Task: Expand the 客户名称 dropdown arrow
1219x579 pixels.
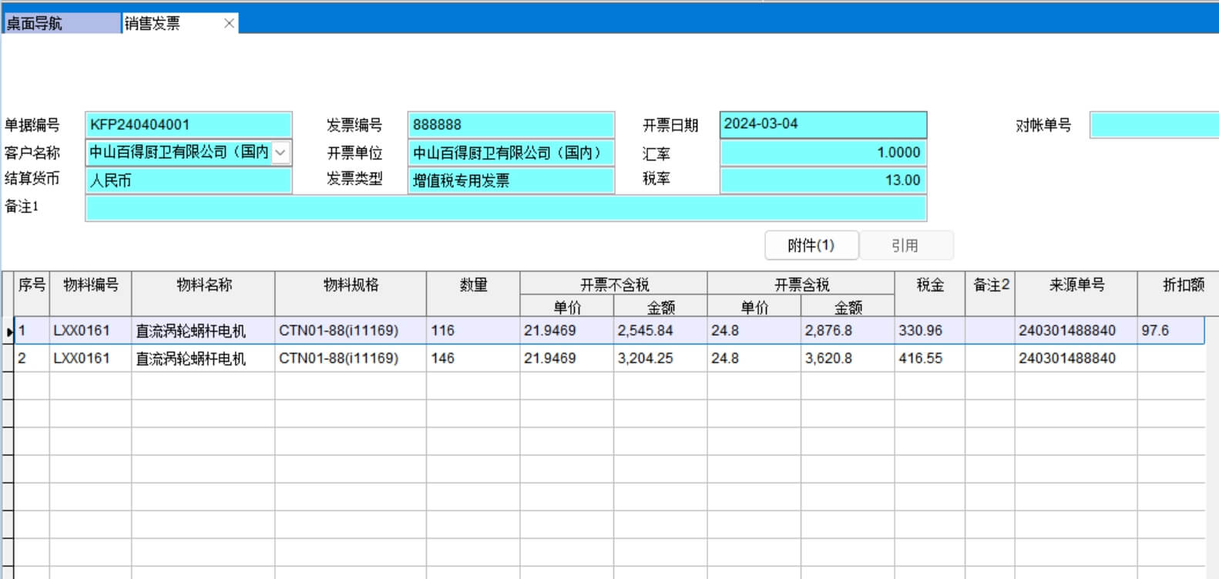Action: tap(280, 153)
